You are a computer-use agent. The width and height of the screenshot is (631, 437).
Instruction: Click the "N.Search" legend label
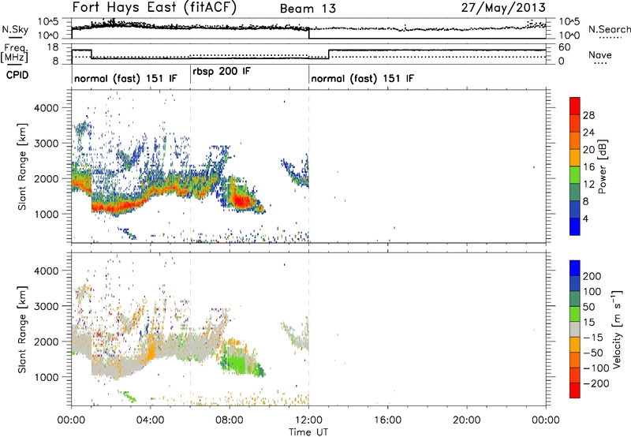(609, 29)
